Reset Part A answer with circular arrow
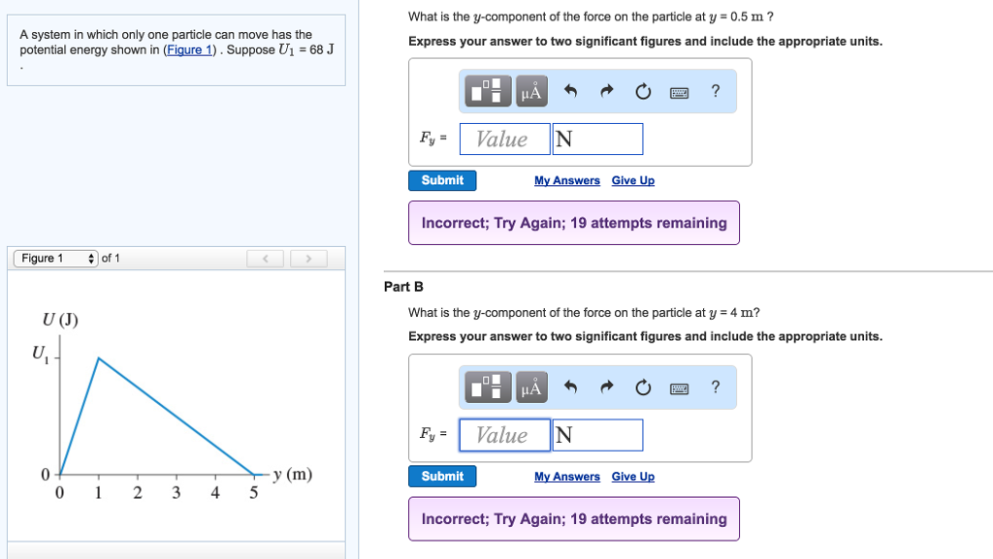The width and height of the screenshot is (993, 559). [642, 92]
